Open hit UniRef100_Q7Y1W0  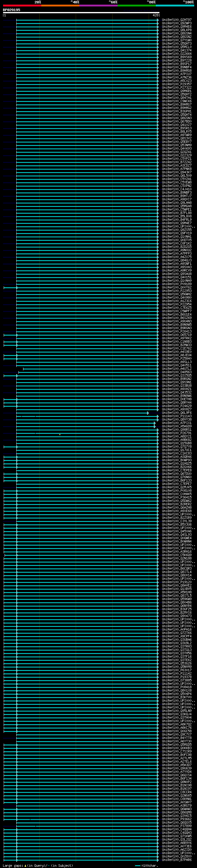pos(177,40)
